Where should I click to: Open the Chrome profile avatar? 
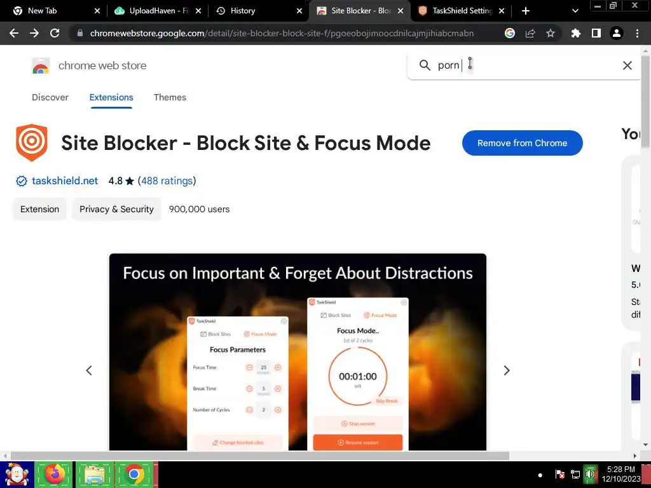point(617,33)
